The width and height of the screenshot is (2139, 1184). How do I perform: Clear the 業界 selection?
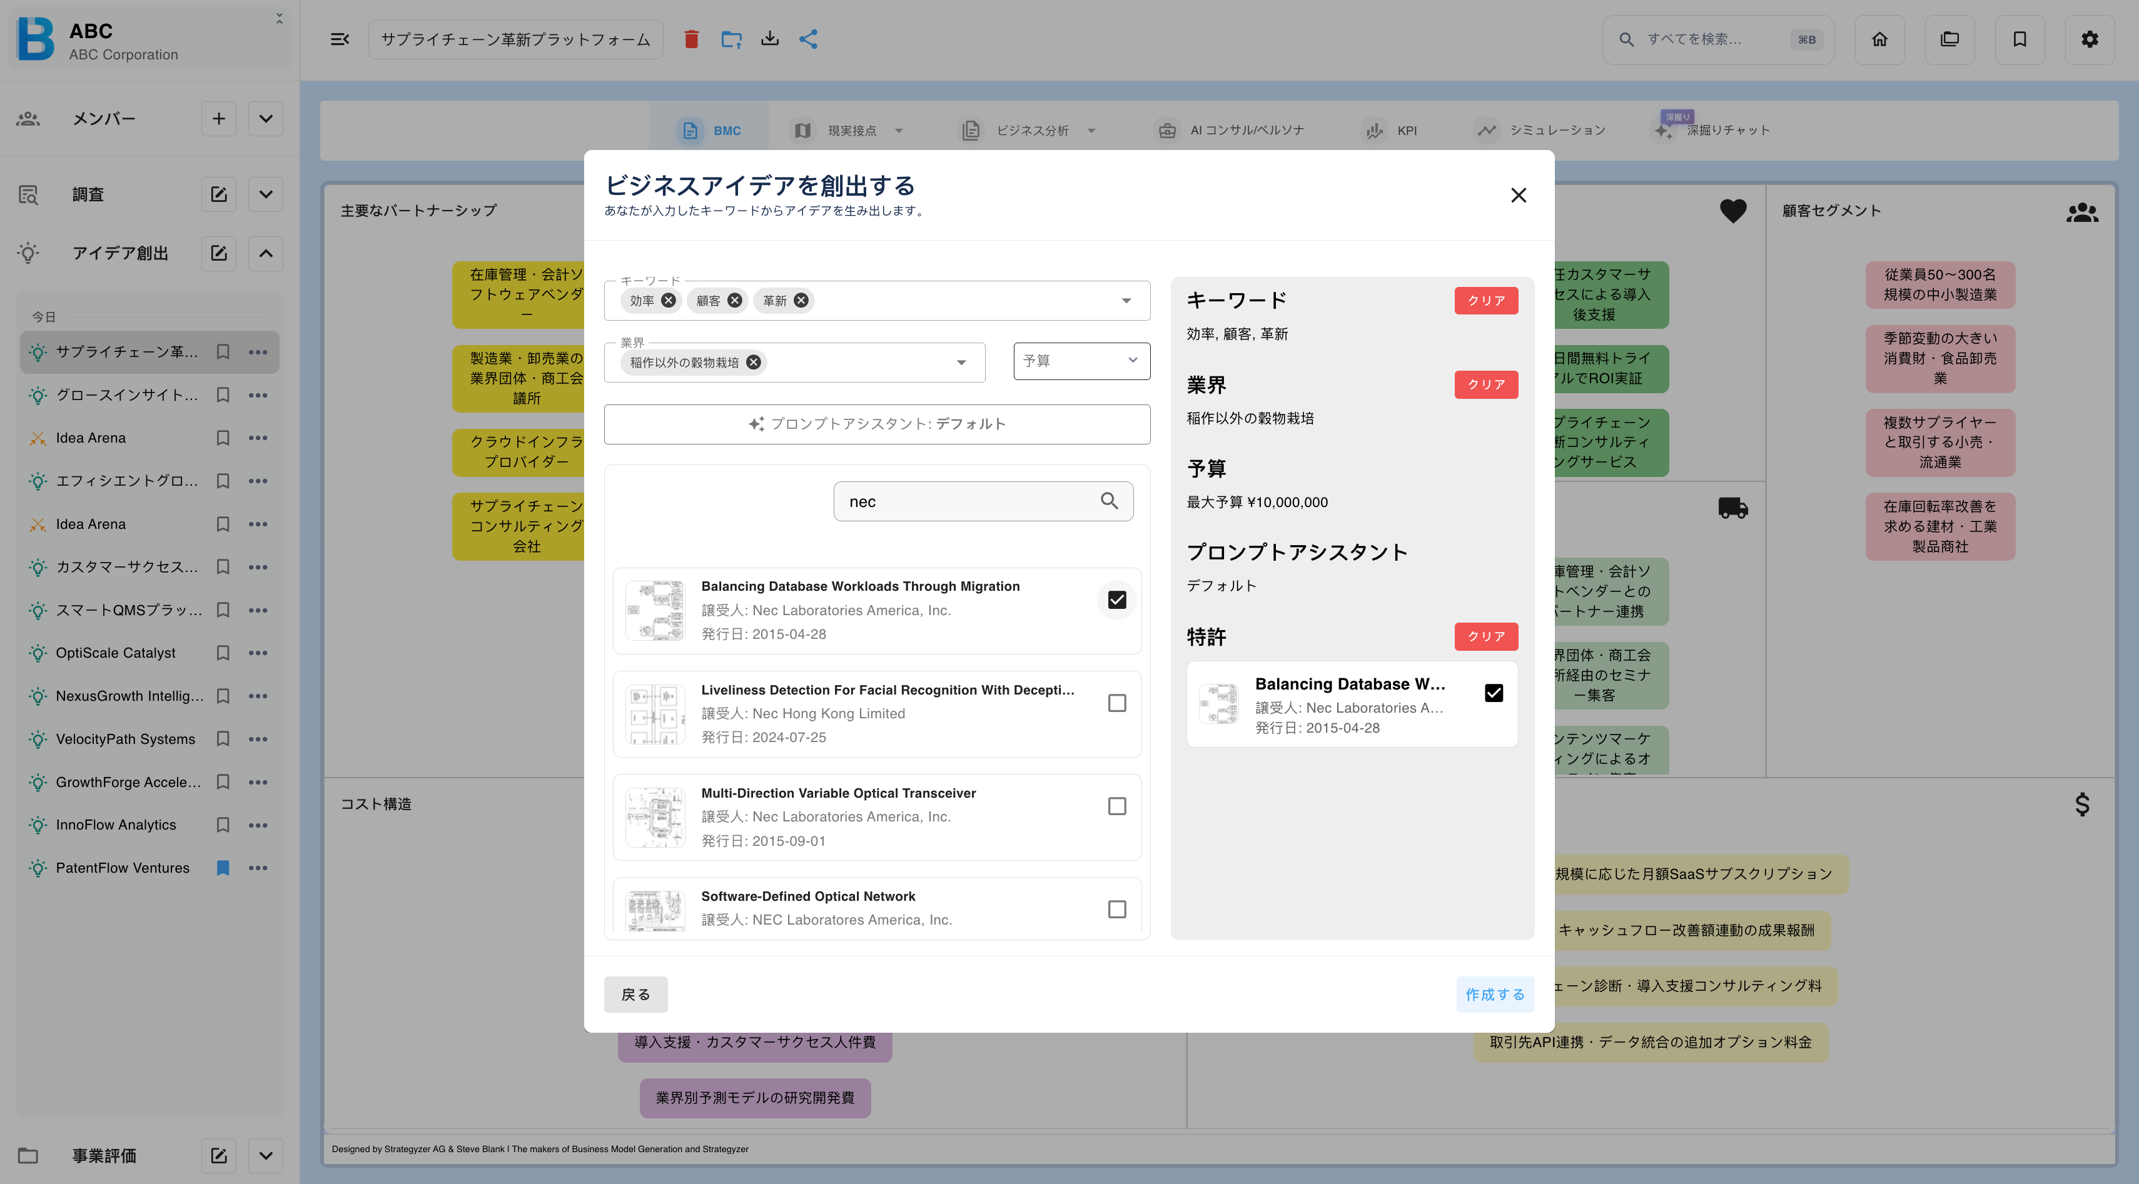[x=1485, y=384]
